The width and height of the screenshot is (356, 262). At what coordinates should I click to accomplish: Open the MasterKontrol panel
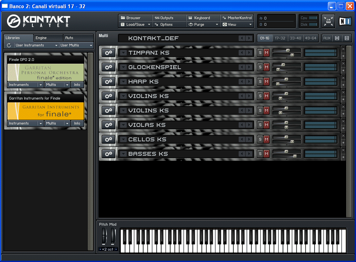coord(237,18)
